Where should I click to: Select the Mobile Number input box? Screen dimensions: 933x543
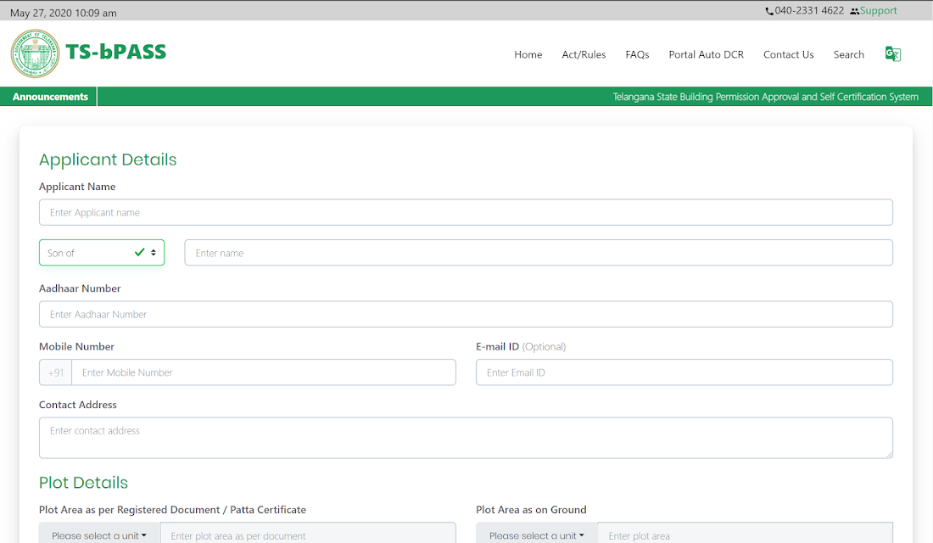point(264,372)
